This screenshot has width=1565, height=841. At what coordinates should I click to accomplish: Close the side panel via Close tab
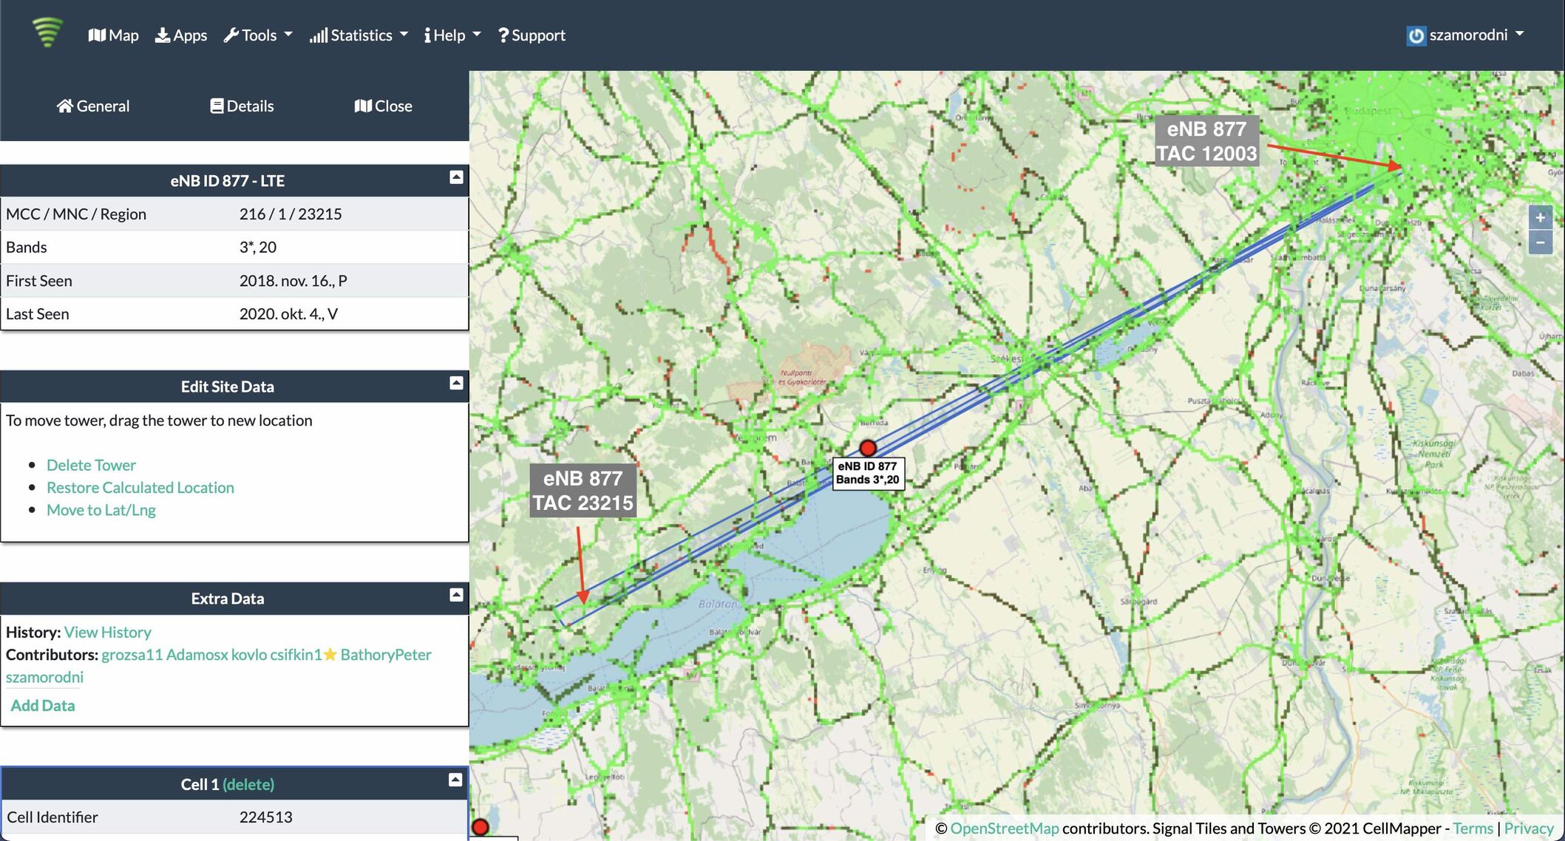[384, 106]
